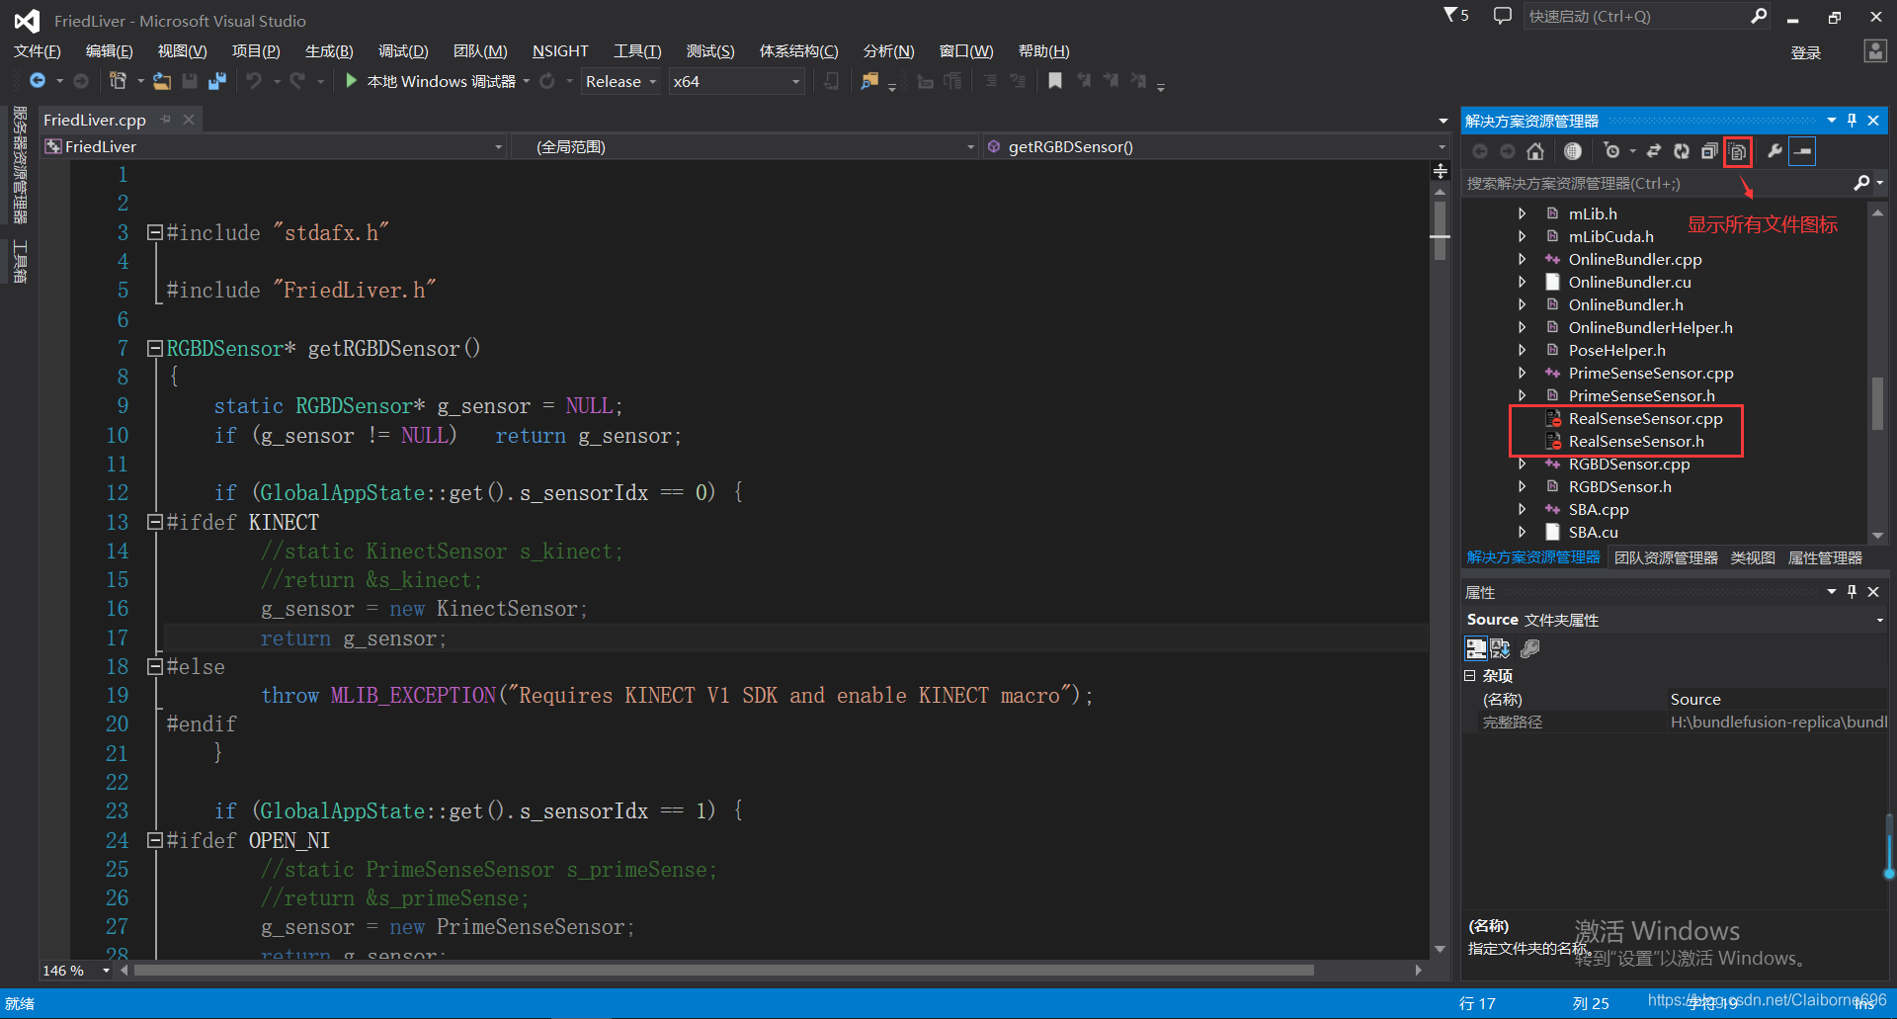The width and height of the screenshot is (1897, 1019).
Task: Open the 工具箱 side tab
Action: tap(19, 261)
